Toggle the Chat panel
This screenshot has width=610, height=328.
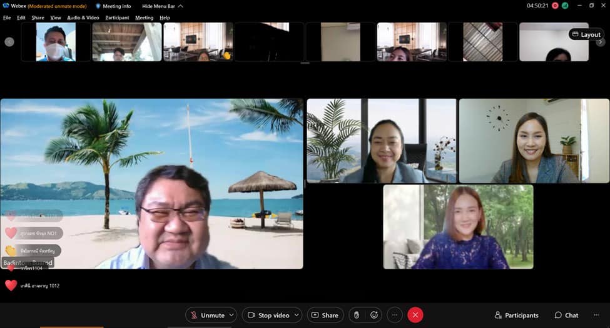pos(566,316)
